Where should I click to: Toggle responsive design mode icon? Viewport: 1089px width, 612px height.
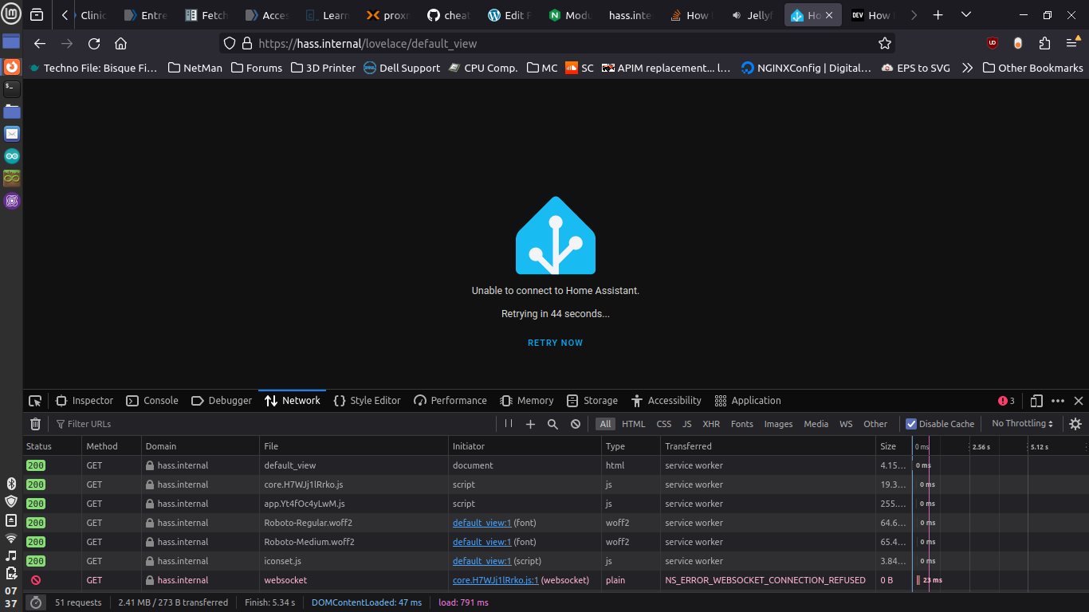[x=1036, y=401]
